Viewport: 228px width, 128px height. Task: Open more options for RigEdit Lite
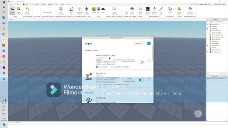click(x=149, y=79)
